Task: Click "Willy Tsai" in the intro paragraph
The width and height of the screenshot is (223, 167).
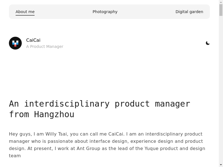Action: pos(56,134)
